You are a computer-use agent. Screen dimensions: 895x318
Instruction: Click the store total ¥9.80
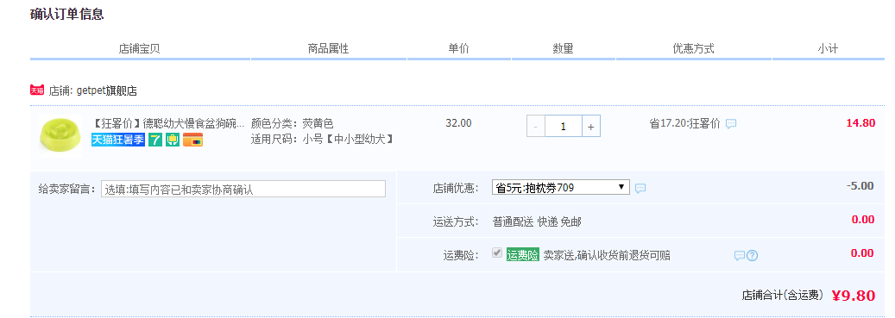tap(853, 296)
